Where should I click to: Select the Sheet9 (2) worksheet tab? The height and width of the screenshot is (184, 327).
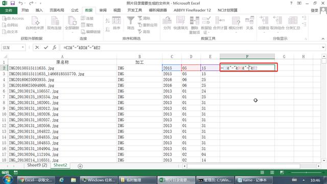click(x=37, y=165)
